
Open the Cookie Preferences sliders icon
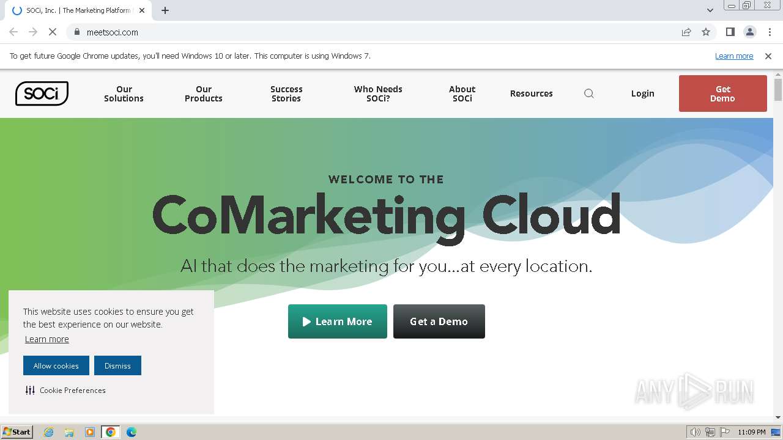coord(30,390)
